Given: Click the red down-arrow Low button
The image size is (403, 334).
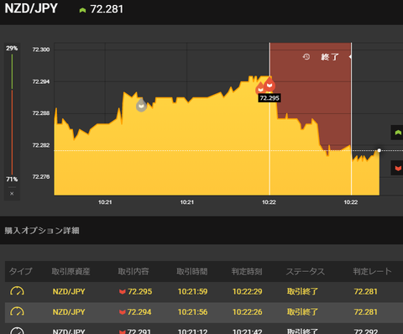Looking at the screenshot, I should click(x=397, y=168).
